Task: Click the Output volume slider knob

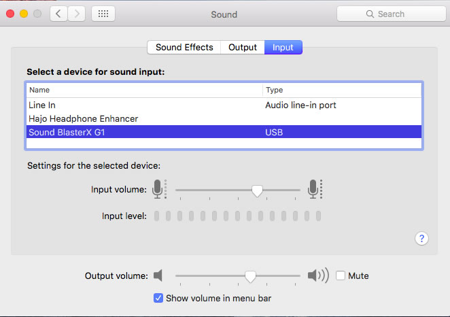Action: click(250, 276)
